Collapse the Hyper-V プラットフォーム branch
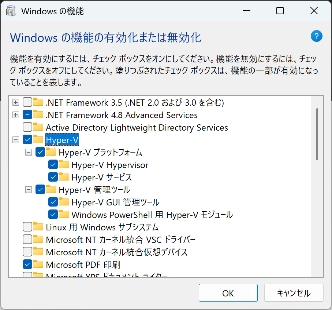Image resolution: width=332 pixels, height=310 pixels. (28, 152)
